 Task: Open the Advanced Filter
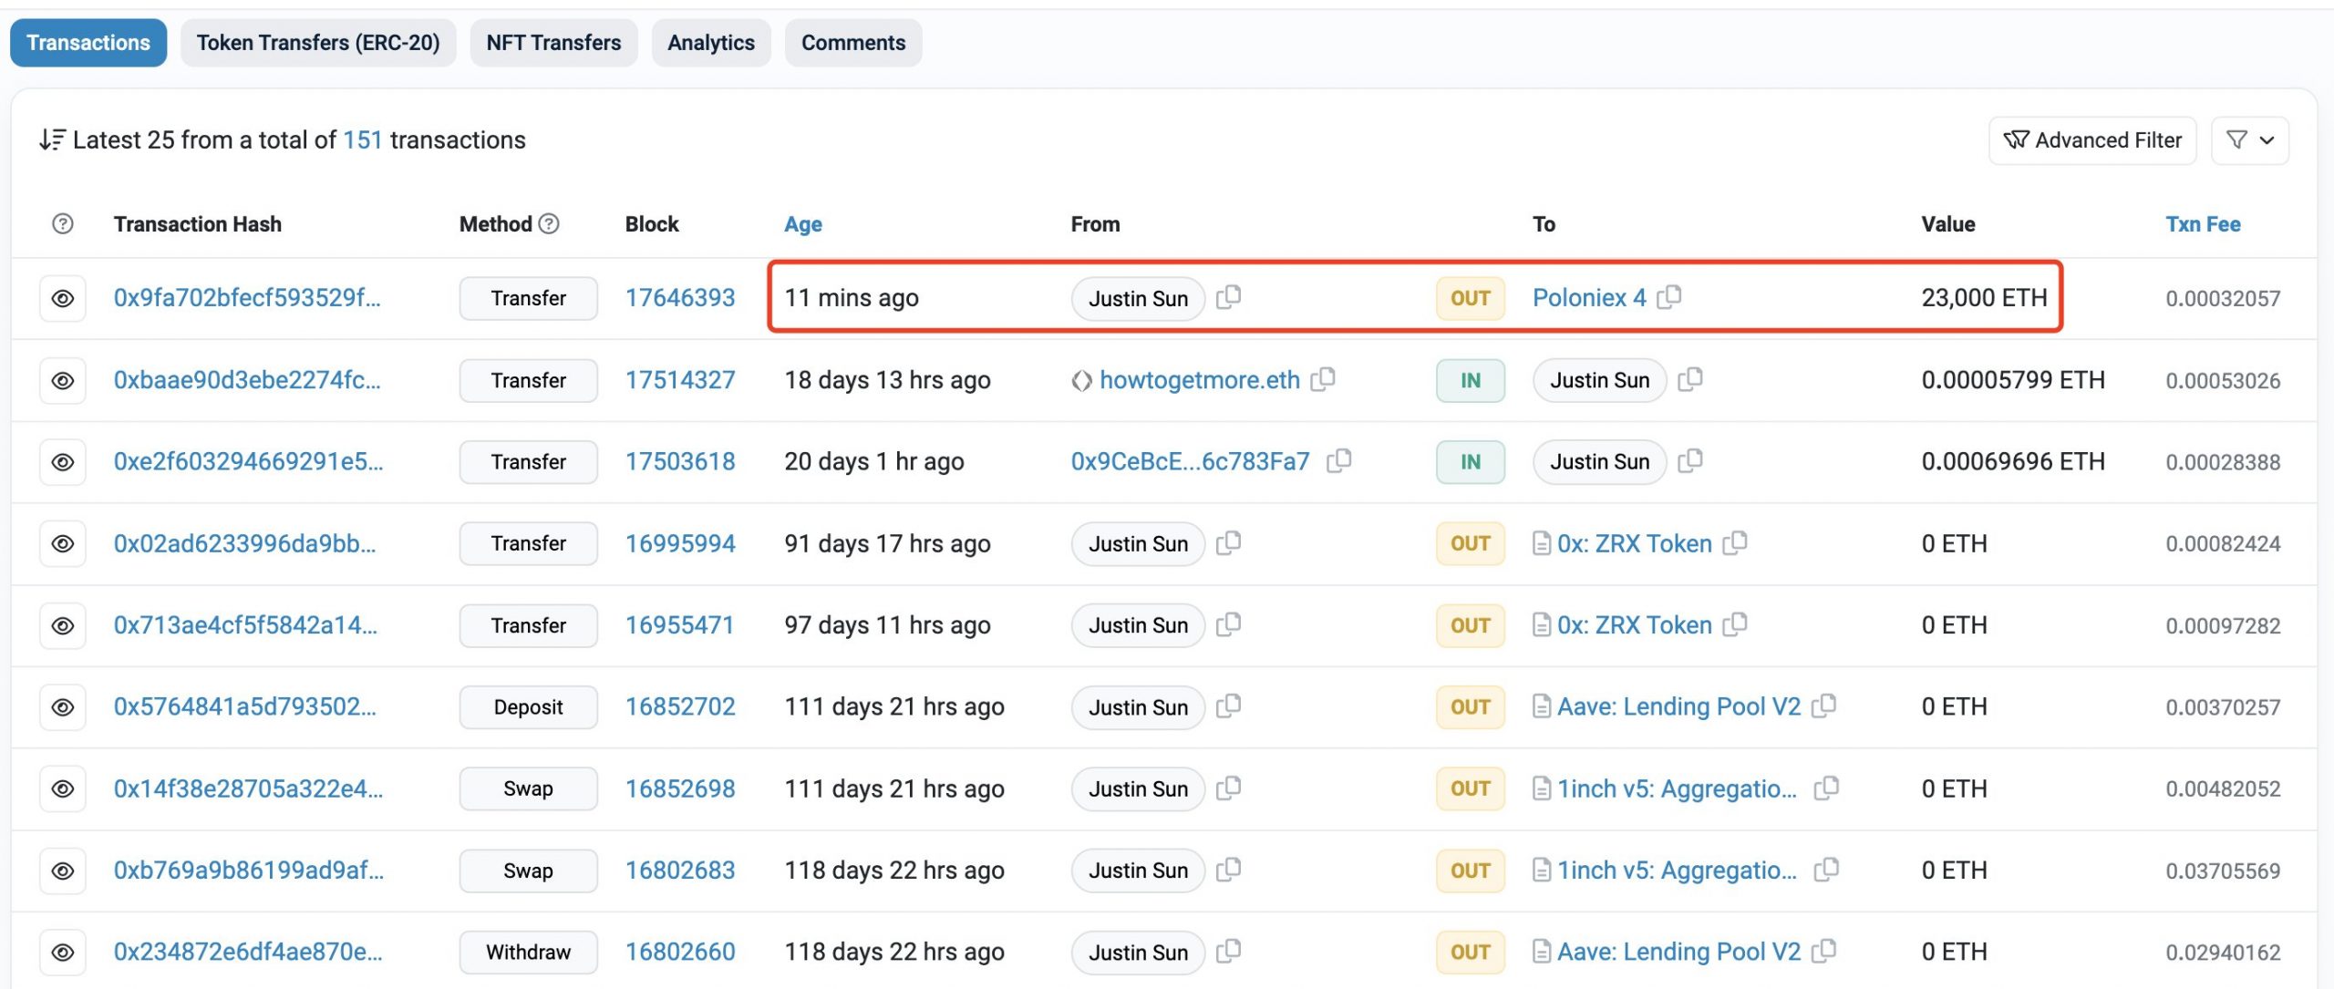pyautogui.click(x=2092, y=140)
